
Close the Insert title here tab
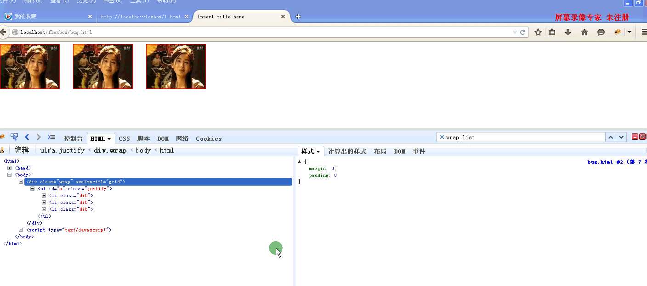tap(283, 16)
